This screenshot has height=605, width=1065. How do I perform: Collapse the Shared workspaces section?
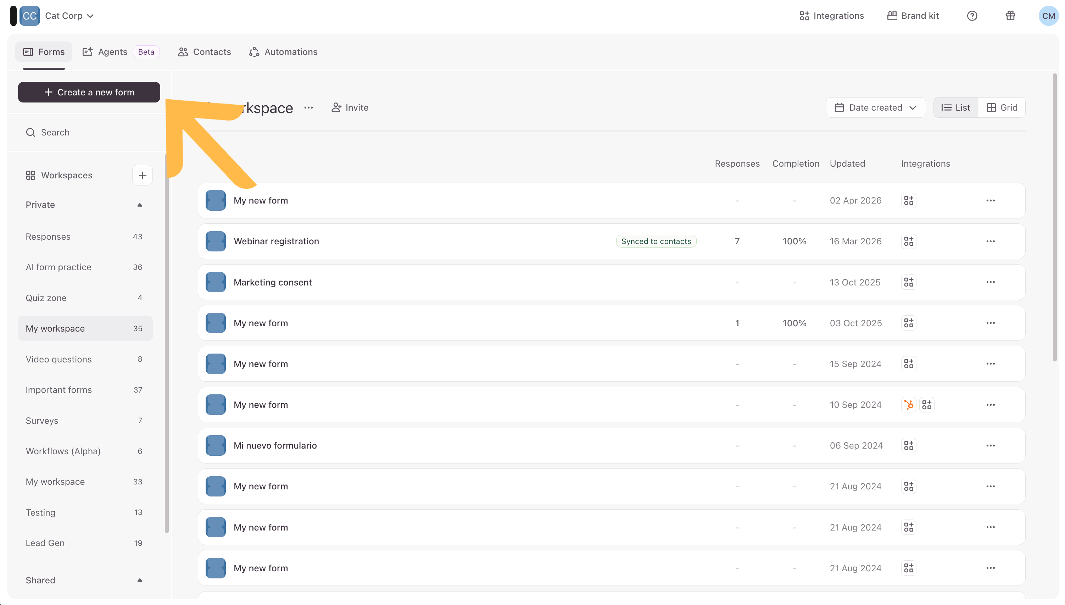click(x=140, y=580)
